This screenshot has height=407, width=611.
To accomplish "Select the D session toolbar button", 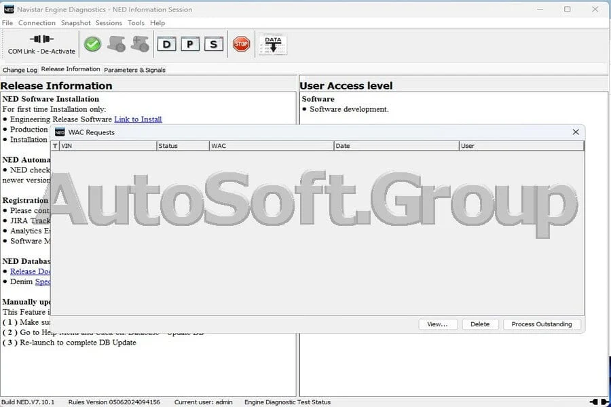I will [x=166, y=44].
